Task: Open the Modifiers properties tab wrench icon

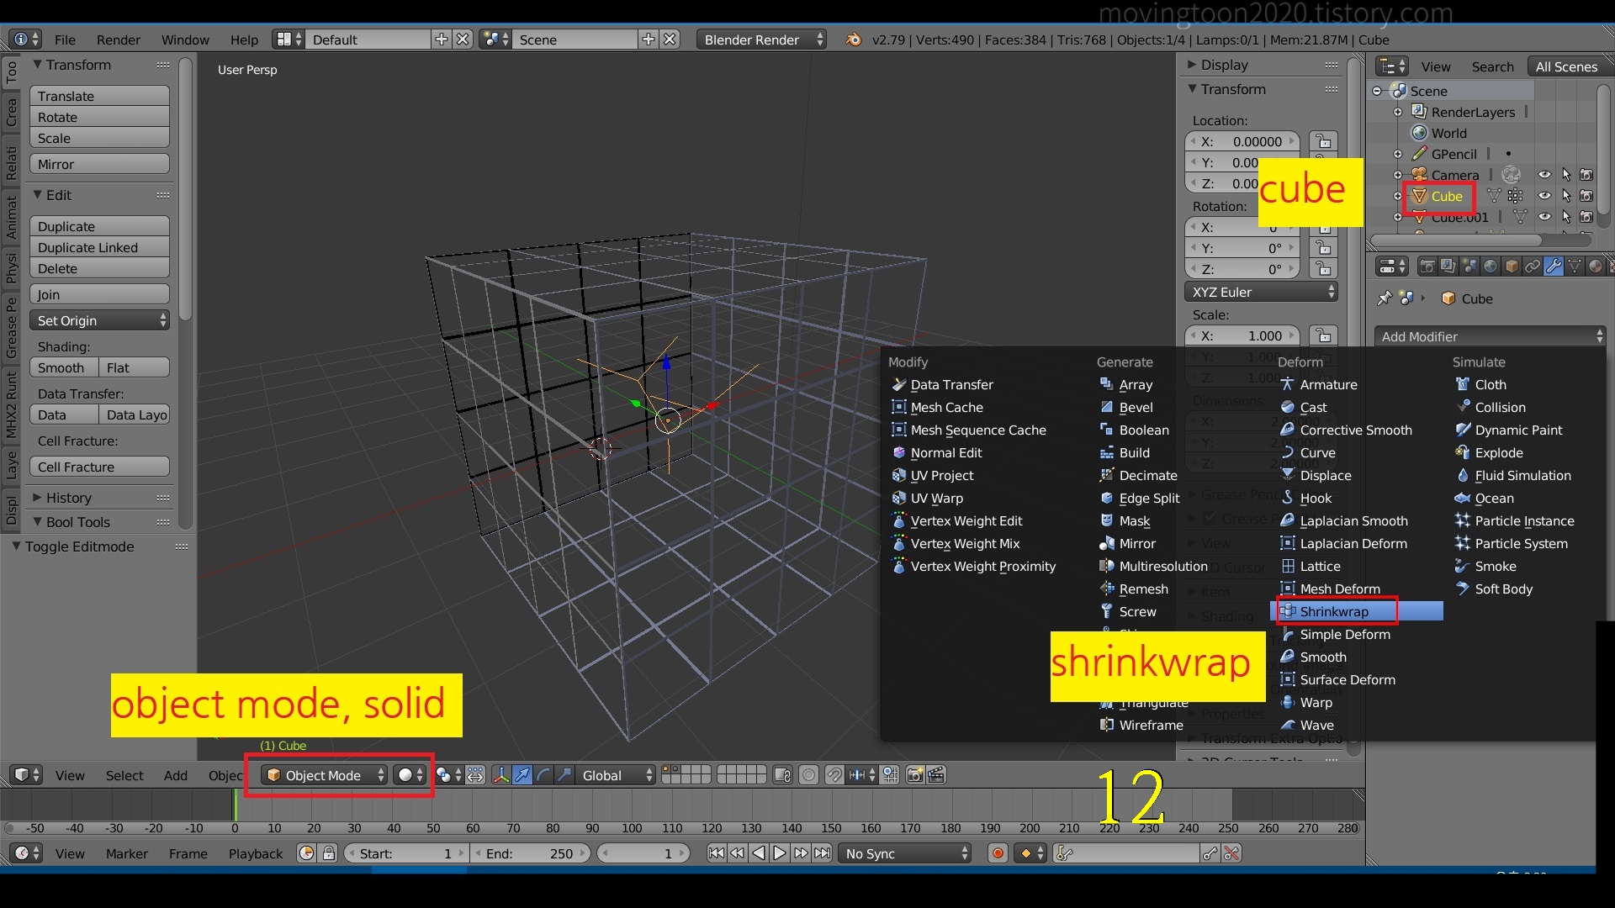Action: (x=1554, y=267)
